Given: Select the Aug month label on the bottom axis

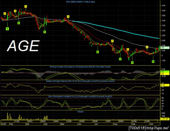Looking at the screenshot, I should coord(115,124).
